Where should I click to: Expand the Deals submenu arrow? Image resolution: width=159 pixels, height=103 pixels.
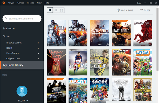click(38, 48)
